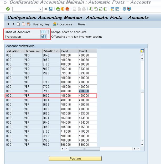Click the far-right horizontal scroll right arrow
Image resolution: width=161 pixels, height=164 pixels.
(x=138, y=149)
